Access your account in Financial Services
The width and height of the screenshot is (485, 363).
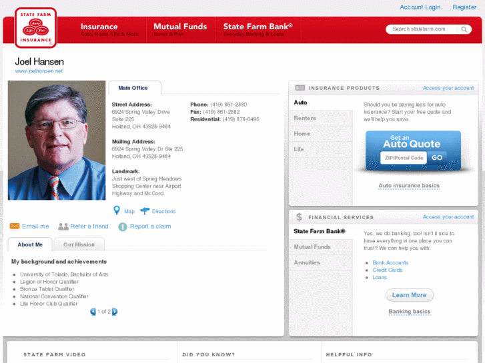point(448,217)
